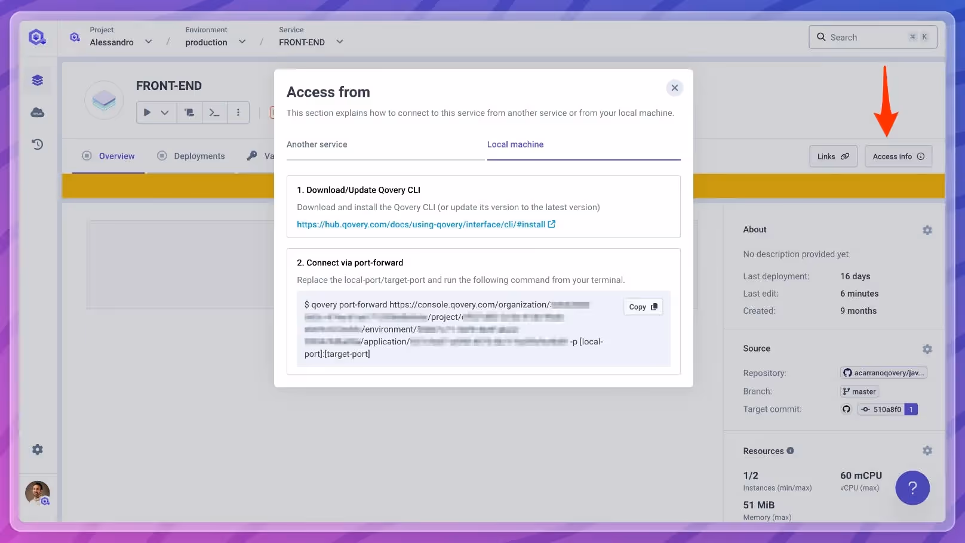Open the About section settings gear

927,230
